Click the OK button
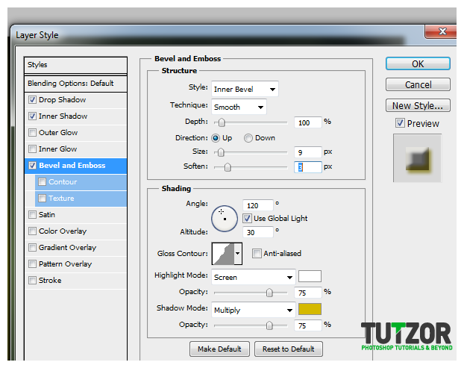Viewport: 464px width, 368px height. (418, 63)
